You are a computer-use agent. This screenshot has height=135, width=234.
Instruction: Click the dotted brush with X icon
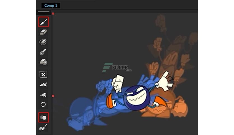tap(43, 95)
